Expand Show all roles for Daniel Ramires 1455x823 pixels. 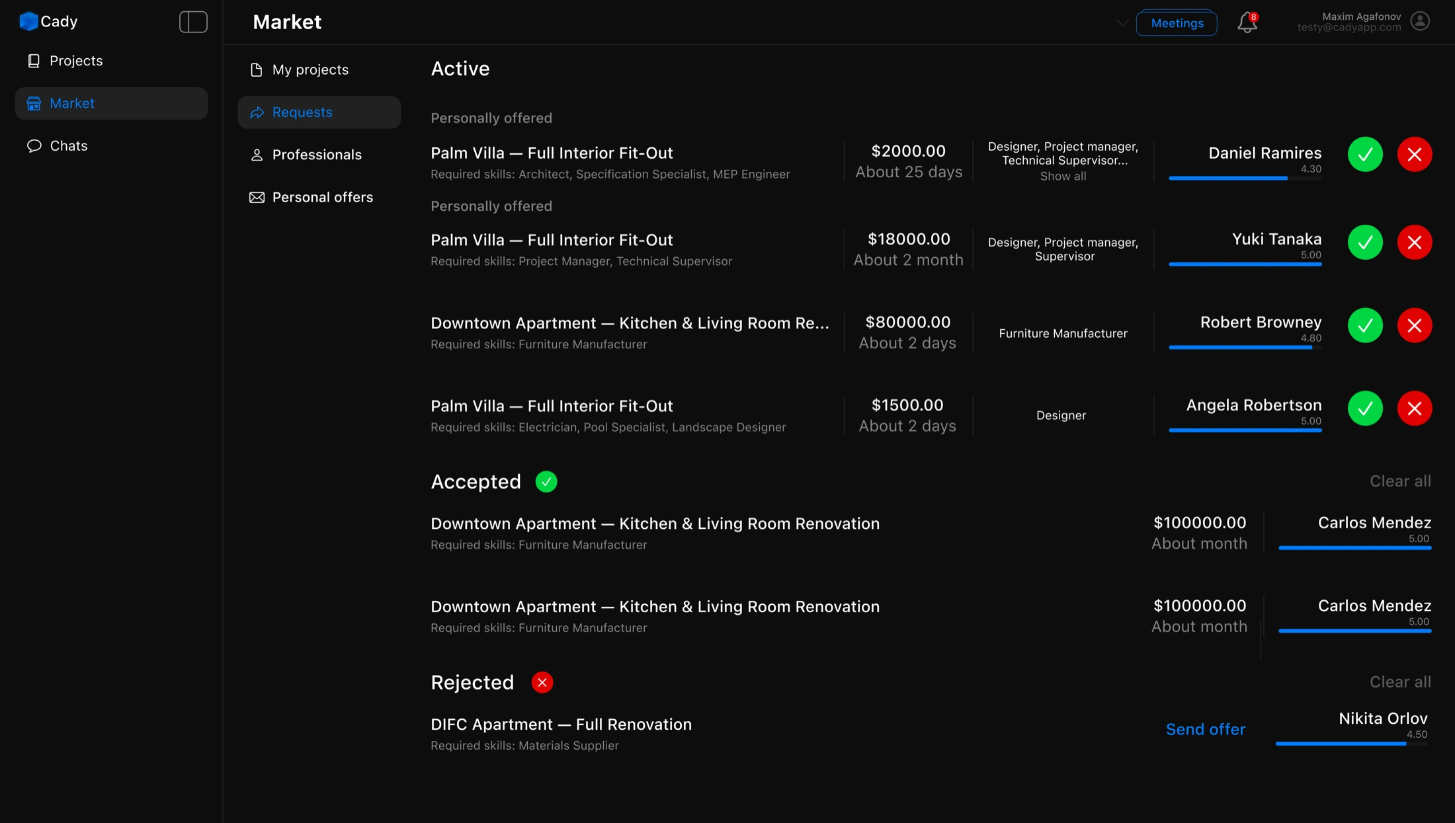(x=1063, y=176)
